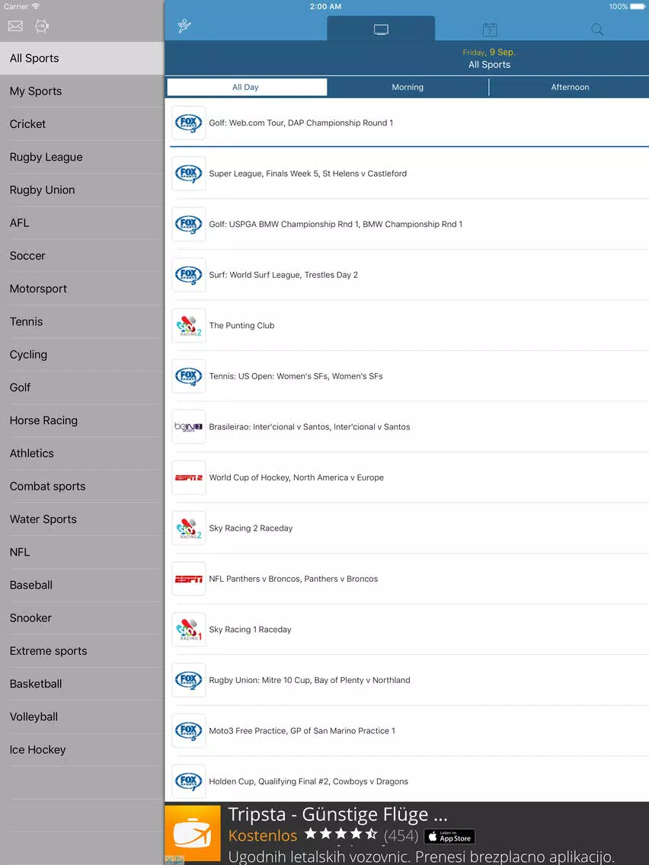Tap Fox Sports icon for DAP Championship

click(x=189, y=123)
